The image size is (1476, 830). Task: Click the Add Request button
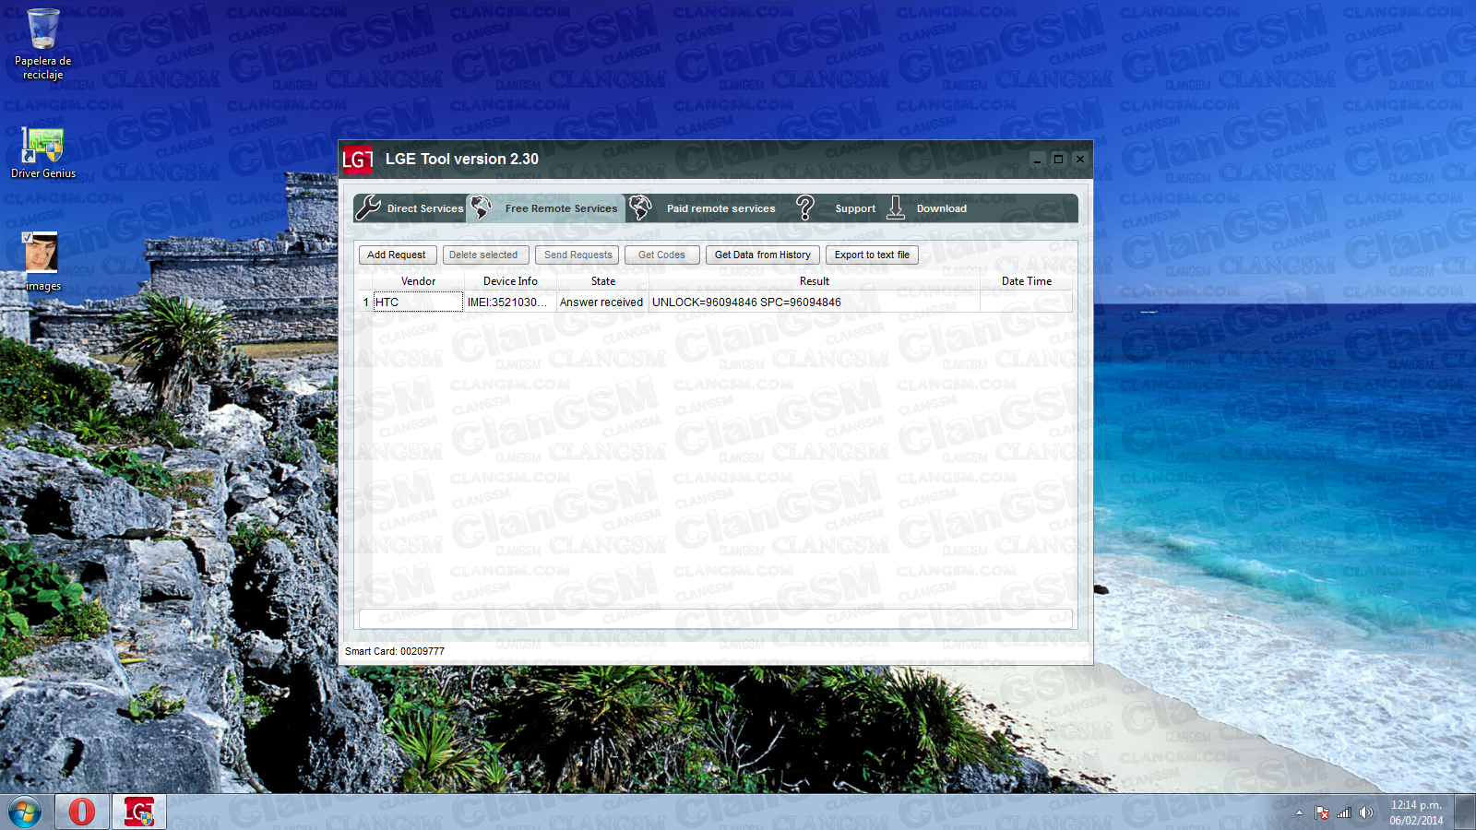(397, 255)
